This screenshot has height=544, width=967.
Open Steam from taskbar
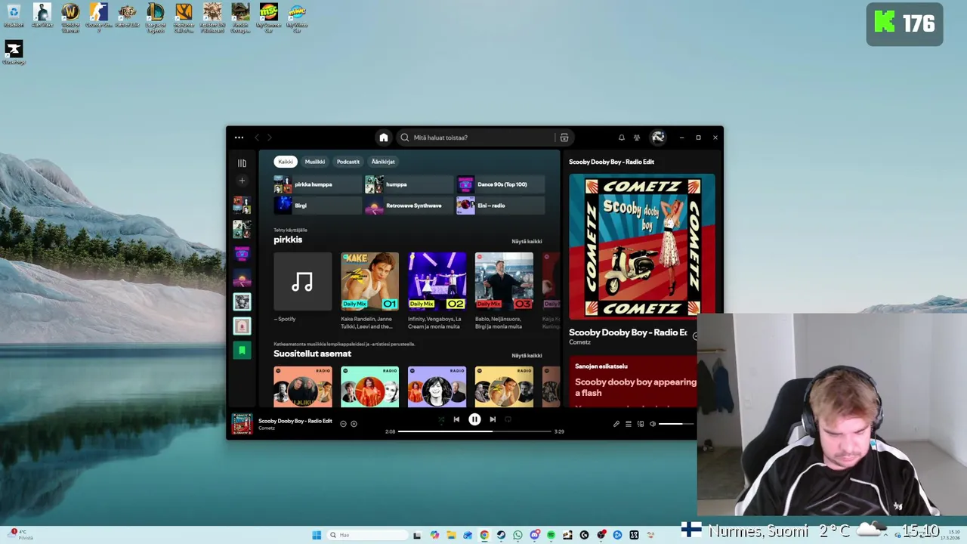(501, 535)
